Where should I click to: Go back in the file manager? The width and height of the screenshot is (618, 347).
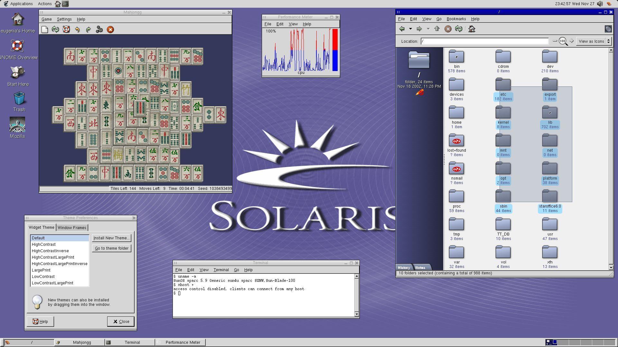click(x=402, y=29)
